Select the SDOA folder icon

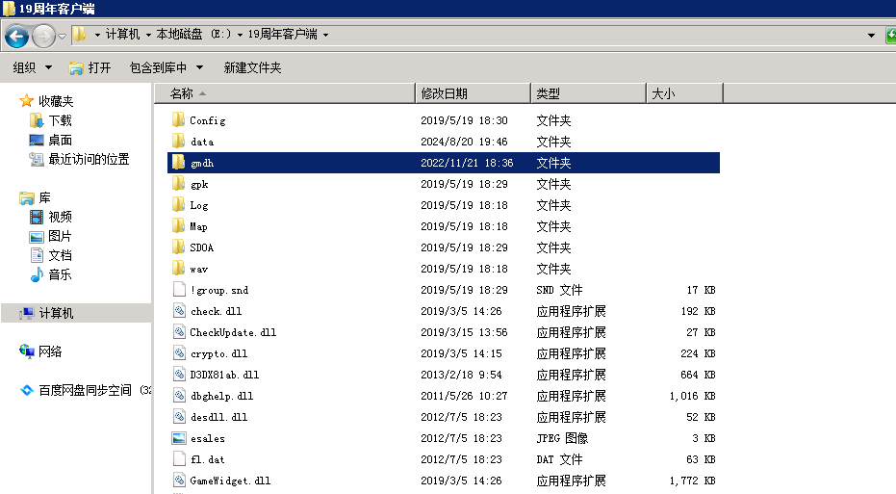[x=178, y=247]
